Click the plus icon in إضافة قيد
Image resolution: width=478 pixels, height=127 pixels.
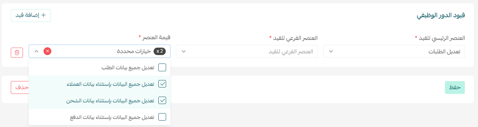click(43, 16)
